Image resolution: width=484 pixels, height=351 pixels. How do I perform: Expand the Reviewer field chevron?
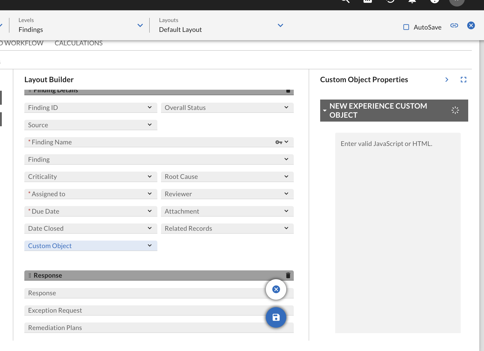(x=286, y=194)
